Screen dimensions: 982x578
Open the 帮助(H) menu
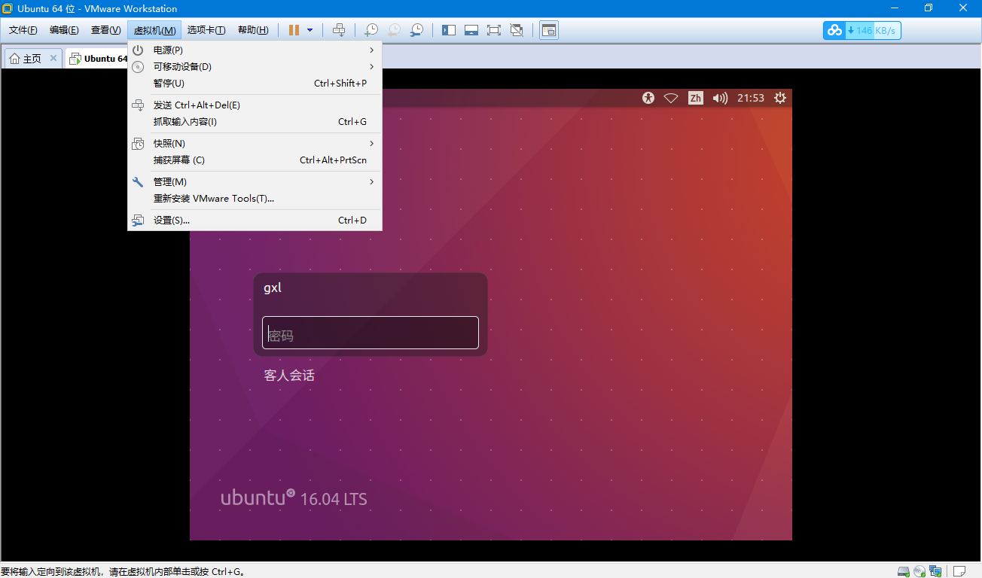tap(253, 30)
